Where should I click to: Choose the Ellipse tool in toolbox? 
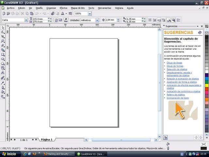(x=3, y=59)
